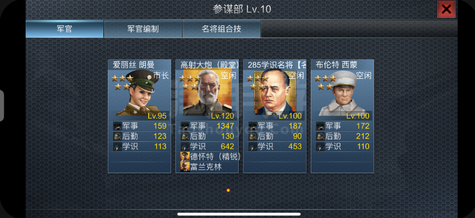
Task: Close the 参谋部 window with red X
Action: pos(446,9)
